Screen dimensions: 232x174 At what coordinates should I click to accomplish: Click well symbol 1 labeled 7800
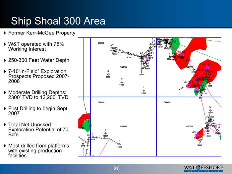(x=143, y=90)
